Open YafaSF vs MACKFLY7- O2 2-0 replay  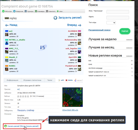point(99,72)
